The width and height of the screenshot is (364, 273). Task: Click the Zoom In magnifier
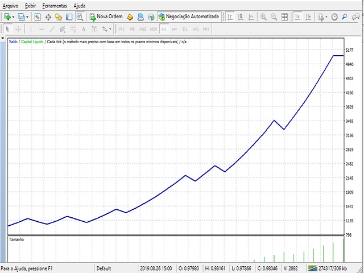263,17
